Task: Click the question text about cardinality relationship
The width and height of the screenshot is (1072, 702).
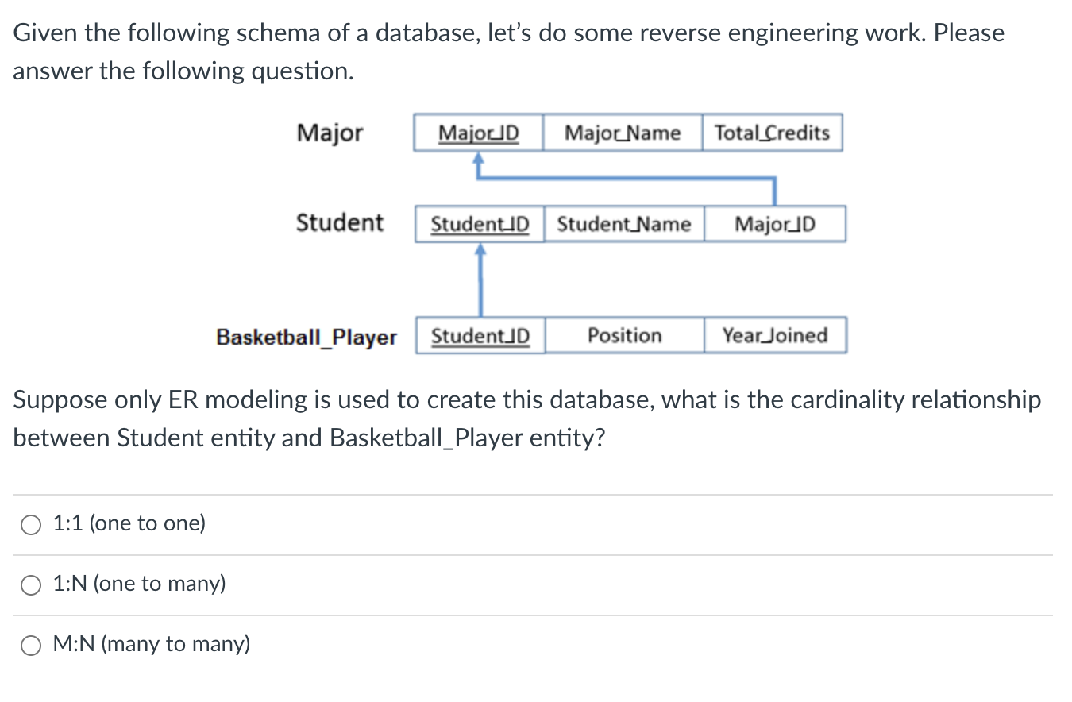Action: click(x=527, y=418)
